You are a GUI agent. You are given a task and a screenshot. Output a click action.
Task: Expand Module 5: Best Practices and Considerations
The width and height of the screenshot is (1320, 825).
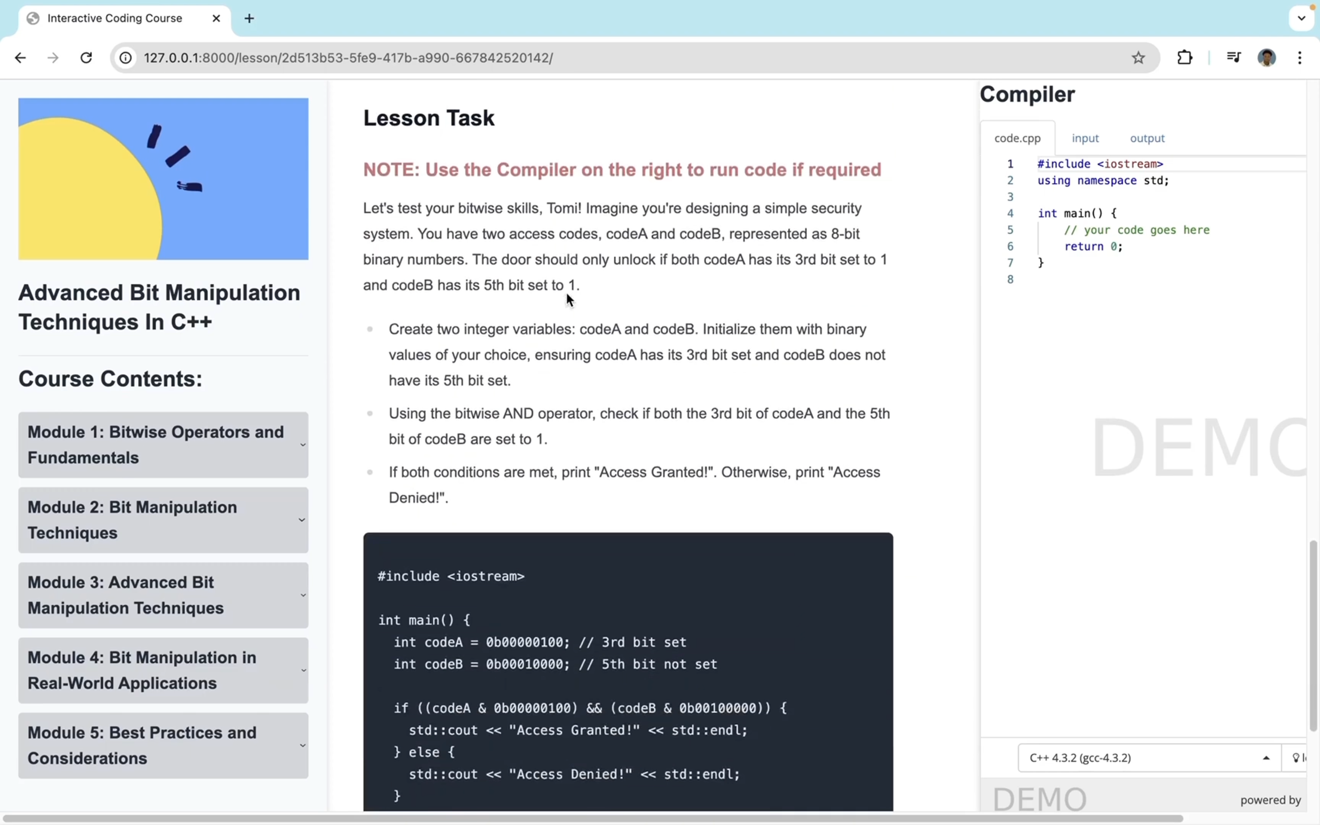(x=163, y=745)
